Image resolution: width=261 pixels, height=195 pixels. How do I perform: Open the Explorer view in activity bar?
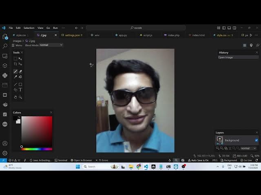[x=5, y=37]
